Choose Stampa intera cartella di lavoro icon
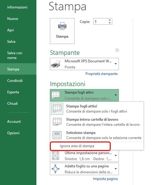The height and width of the screenshot is (185, 158). pyautogui.click(x=57, y=122)
